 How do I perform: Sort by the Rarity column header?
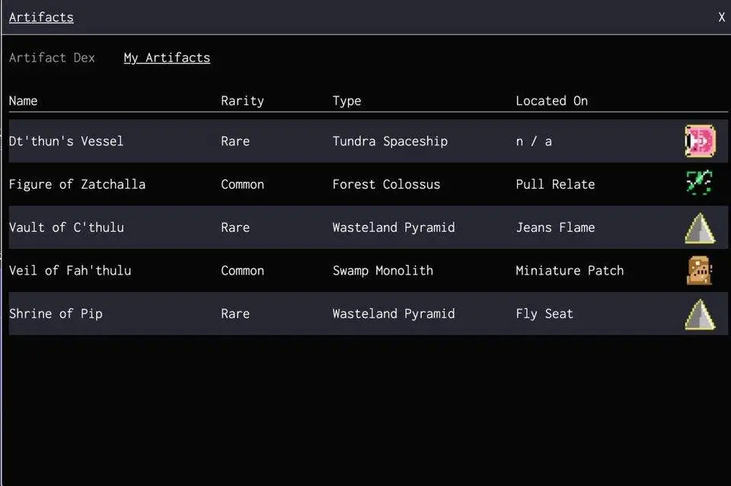242,100
